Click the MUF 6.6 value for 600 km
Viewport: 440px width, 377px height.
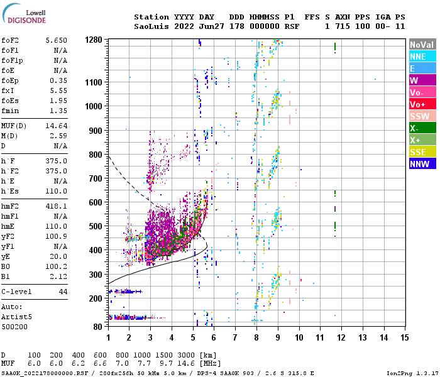coord(100,364)
